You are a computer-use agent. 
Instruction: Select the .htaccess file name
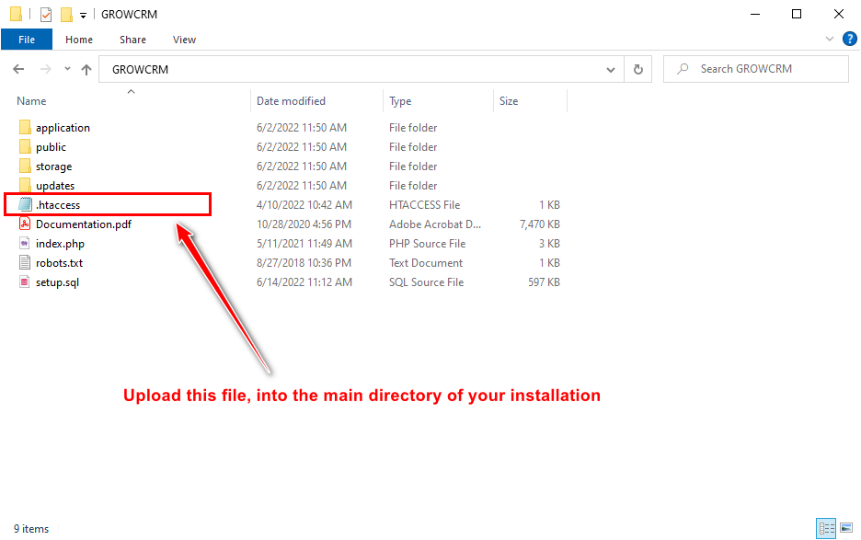click(58, 205)
